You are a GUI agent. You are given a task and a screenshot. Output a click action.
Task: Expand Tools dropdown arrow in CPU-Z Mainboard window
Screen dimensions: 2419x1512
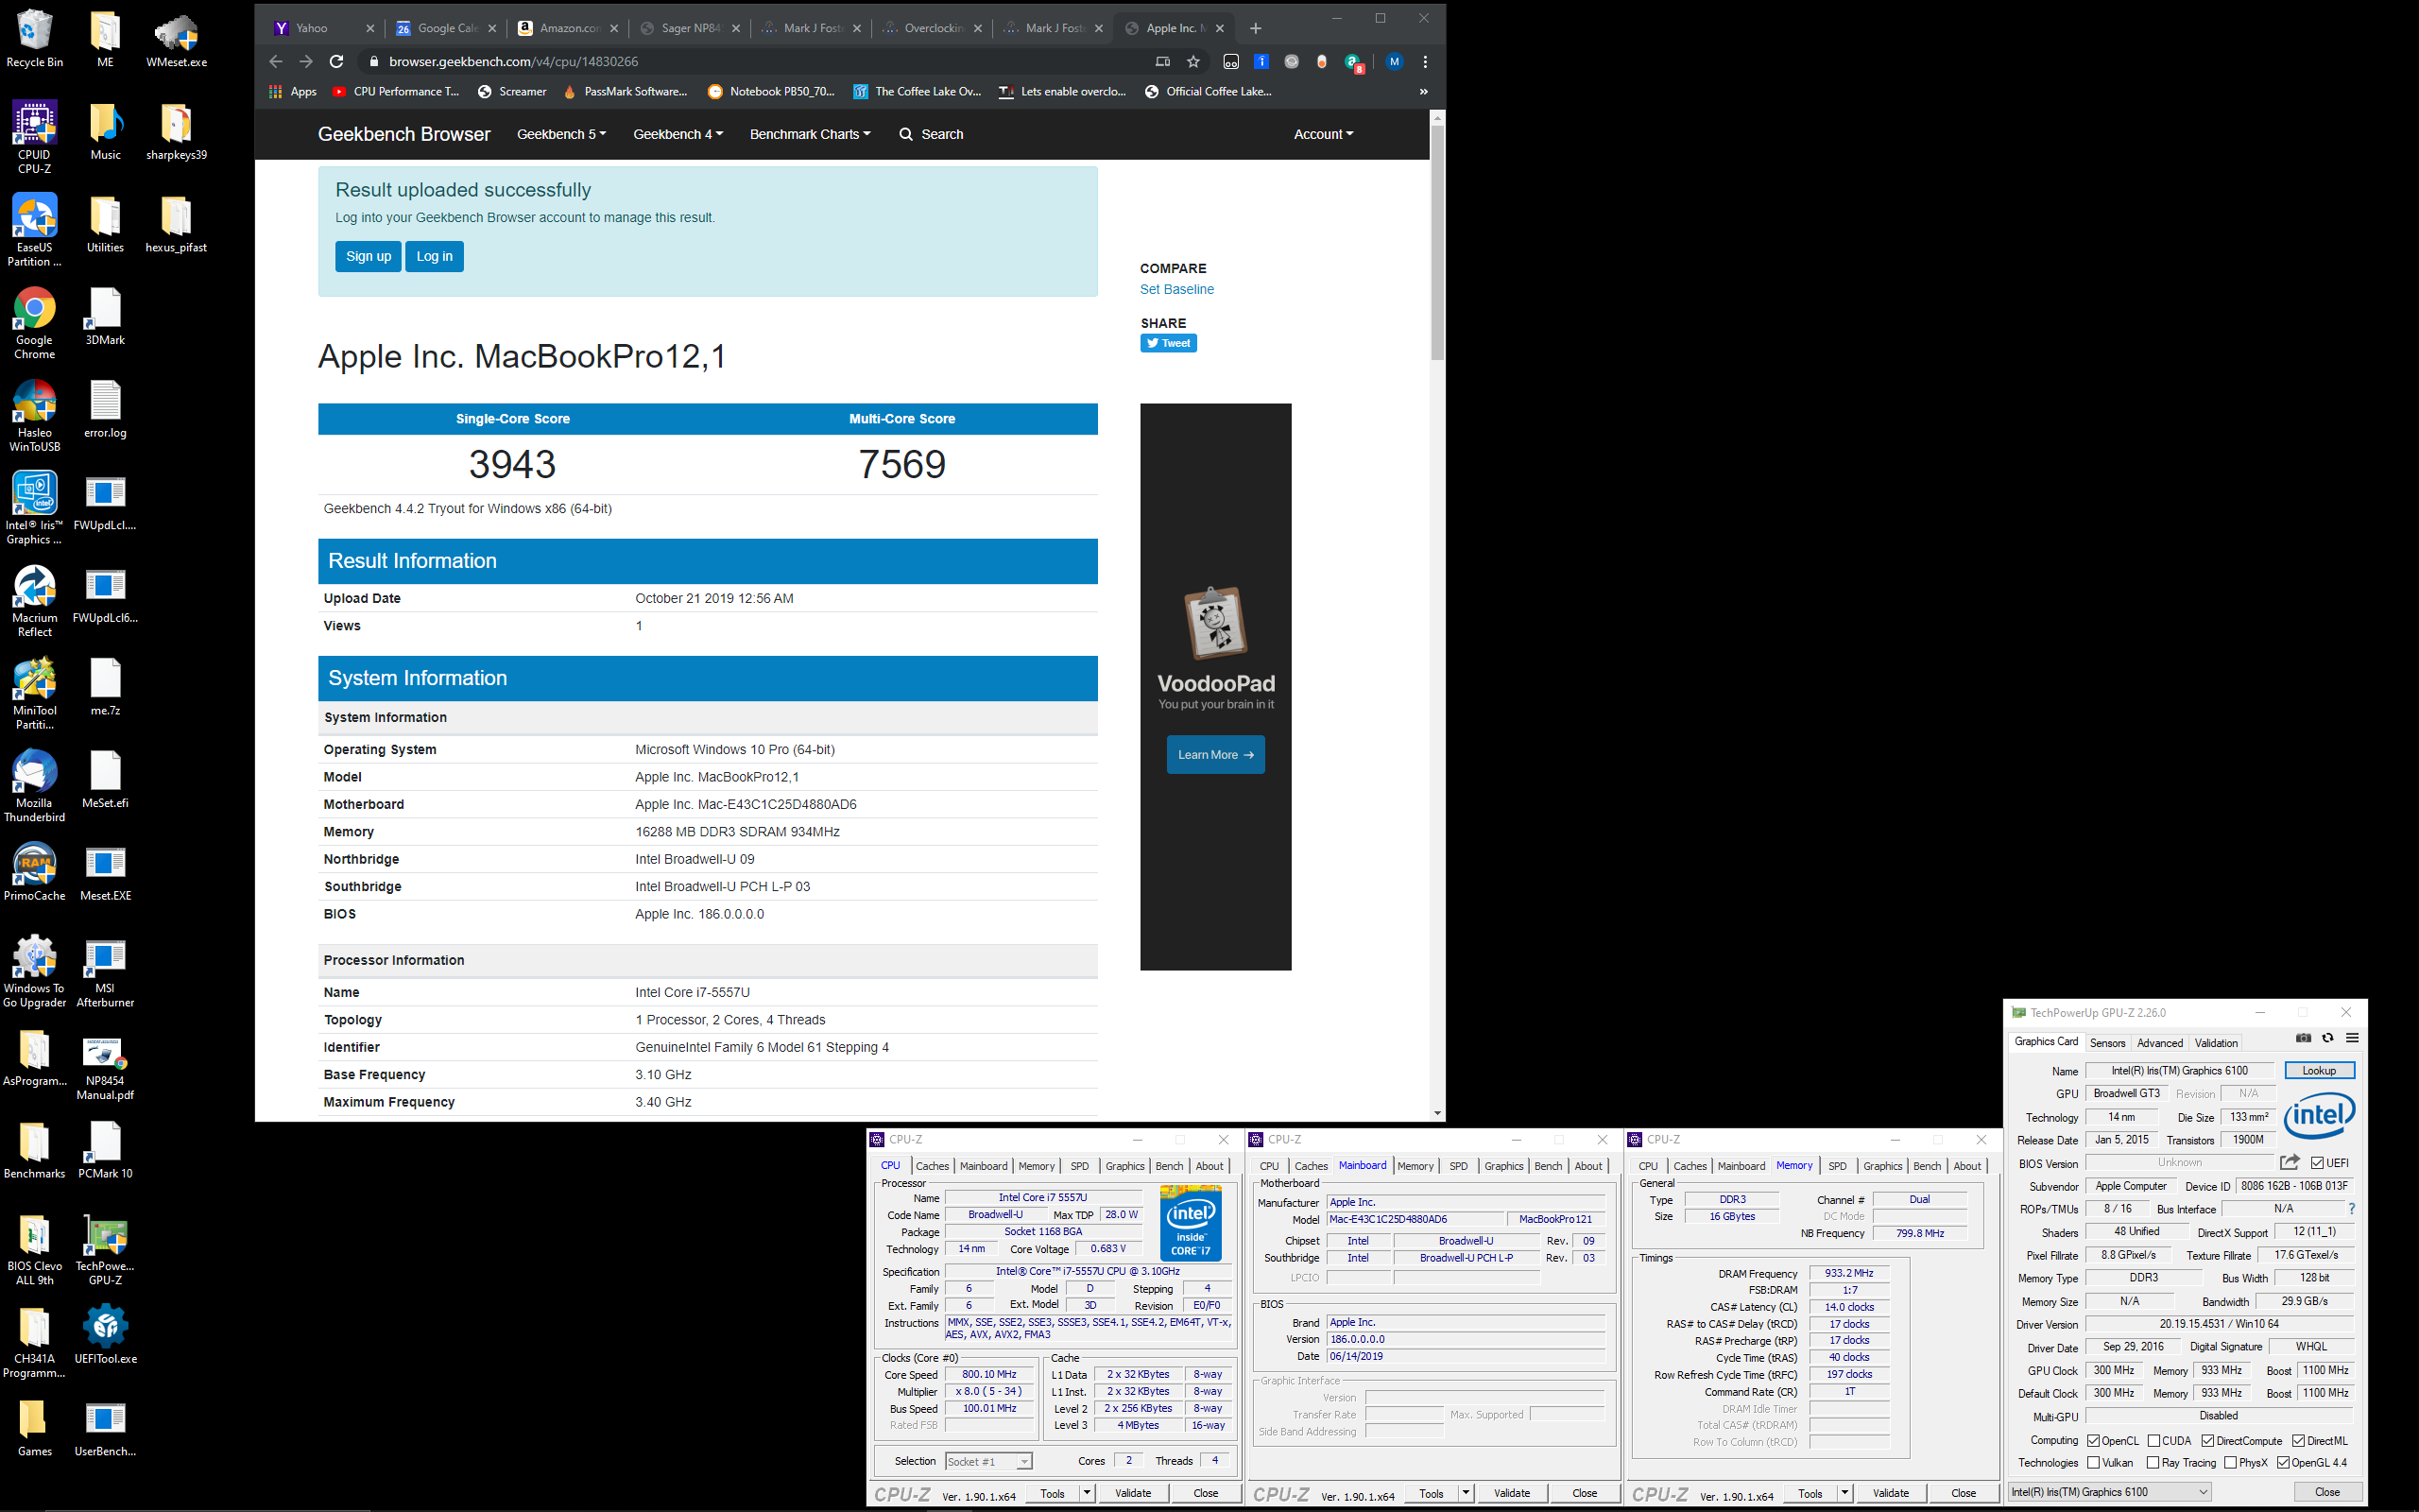(1466, 1493)
